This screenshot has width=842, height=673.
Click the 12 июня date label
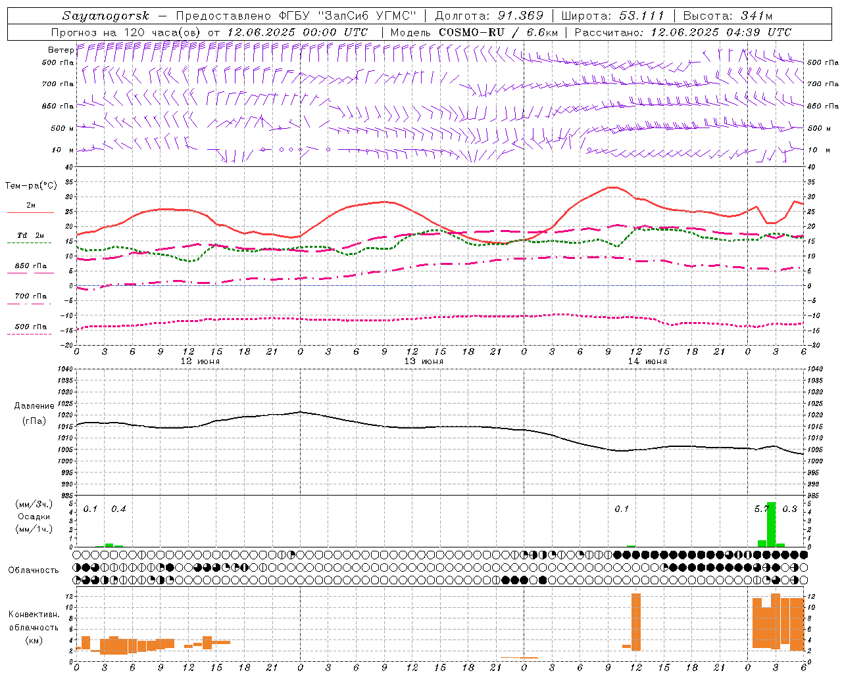coord(200,361)
